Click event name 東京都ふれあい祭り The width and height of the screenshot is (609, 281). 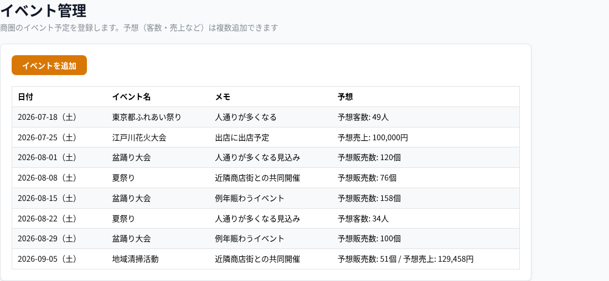(147, 117)
